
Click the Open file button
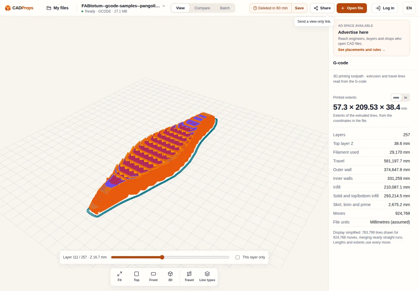pyautogui.click(x=352, y=8)
